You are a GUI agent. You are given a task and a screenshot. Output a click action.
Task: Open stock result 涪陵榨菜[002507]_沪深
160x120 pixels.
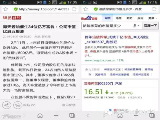(x=103, y=83)
